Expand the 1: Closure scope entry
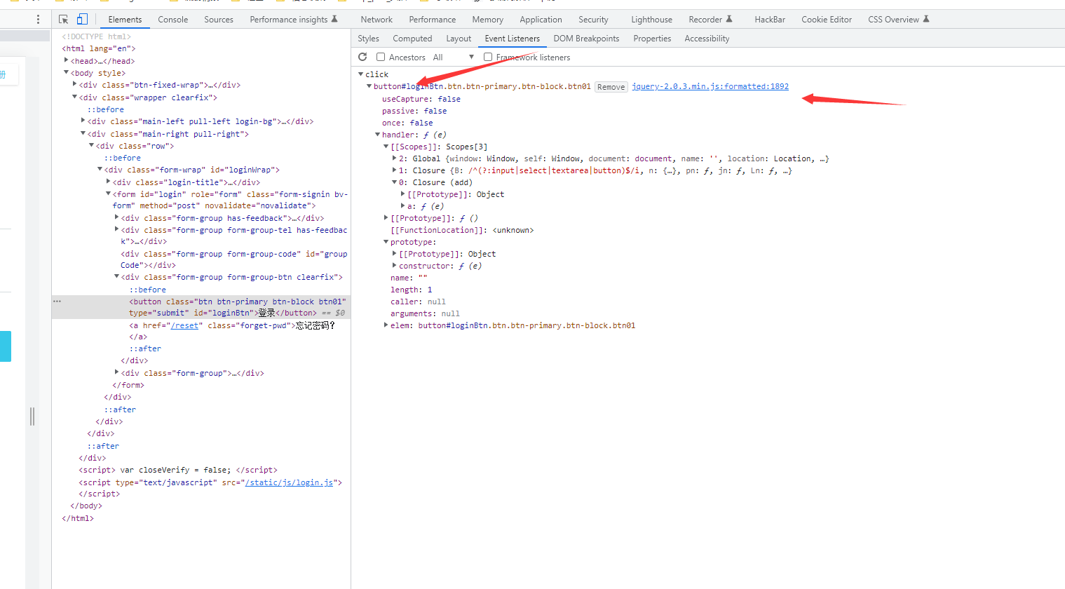1065x589 pixels. click(x=395, y=170)
